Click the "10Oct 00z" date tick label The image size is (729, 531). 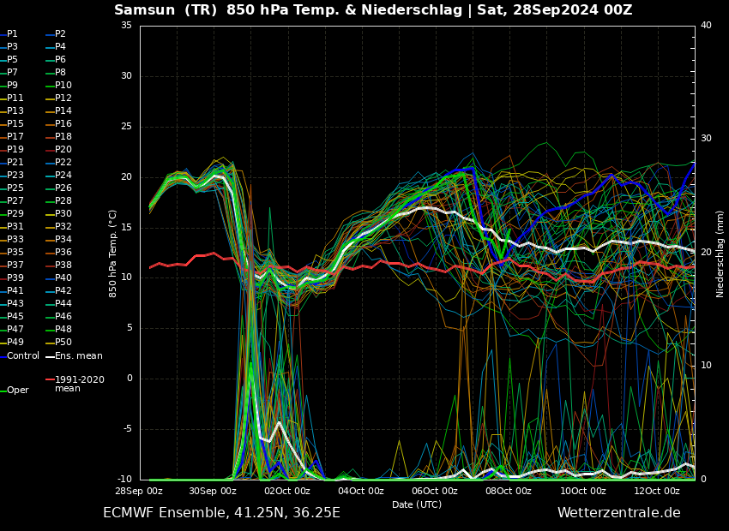(583, 491)
